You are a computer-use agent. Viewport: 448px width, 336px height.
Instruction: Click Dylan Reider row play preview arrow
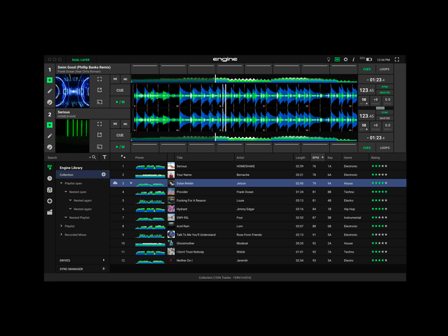(131, 183)
